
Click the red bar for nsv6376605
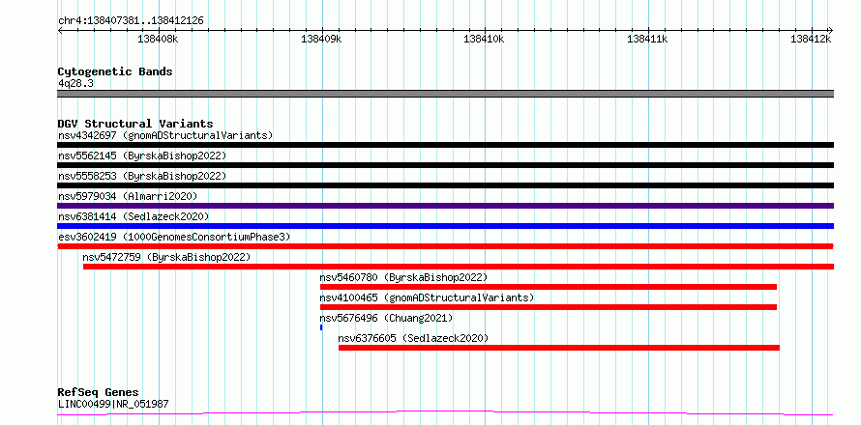[559, 348]
